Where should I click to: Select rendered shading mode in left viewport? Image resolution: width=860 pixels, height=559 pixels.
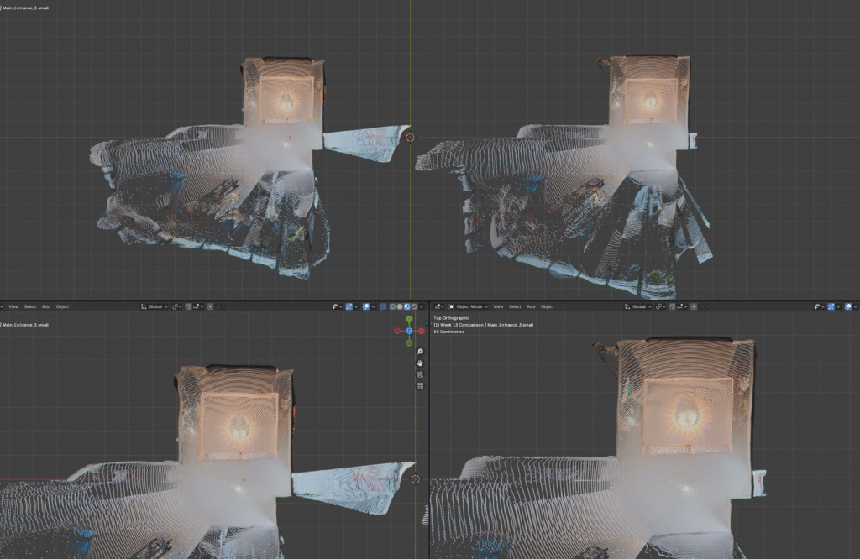tap(414, 306)
